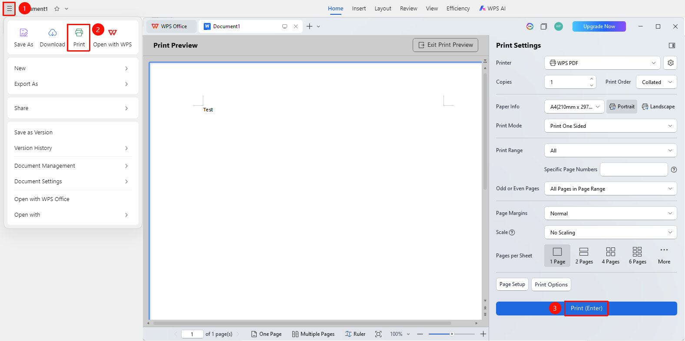685x341 pixels.
Task: Click the help icon beside Specific Page Numbers
Action: 674,170
